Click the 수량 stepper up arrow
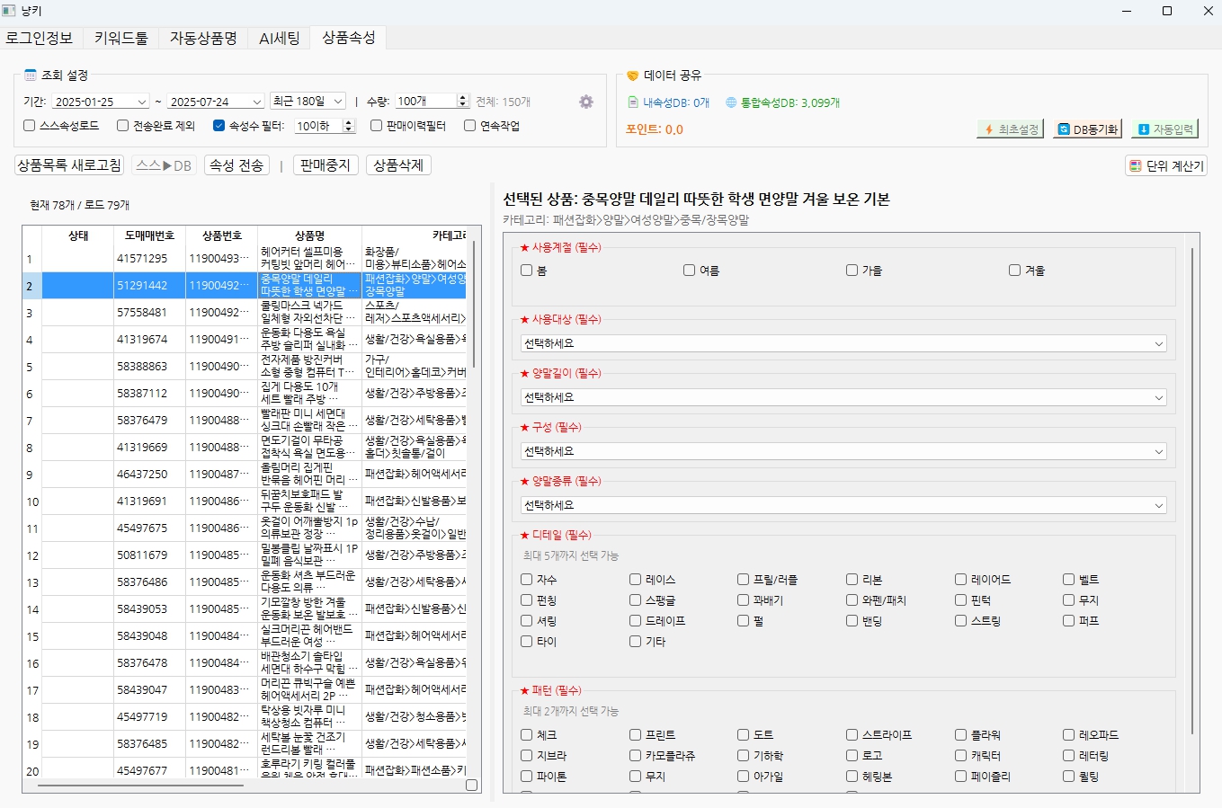The image size is (1222, 808). tap(461, 97)
